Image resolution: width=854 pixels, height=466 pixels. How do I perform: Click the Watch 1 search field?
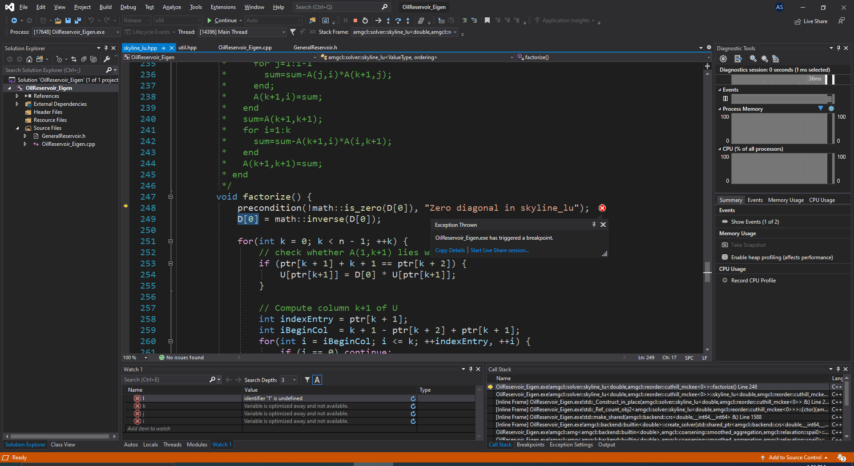pyautogui.click(x=165, y=380)
